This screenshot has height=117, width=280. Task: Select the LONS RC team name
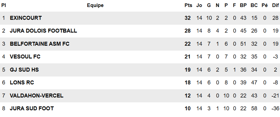[22, 83]
